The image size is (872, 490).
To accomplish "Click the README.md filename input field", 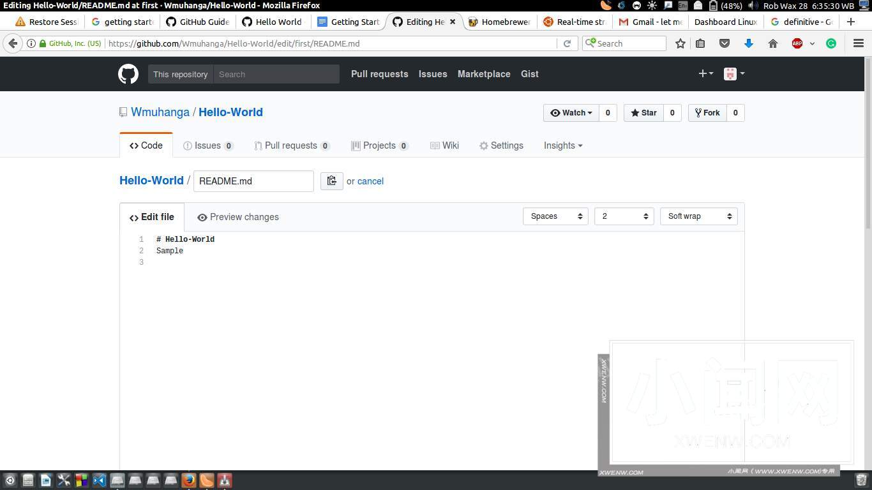I will pyautogui.click(x=253, y=181).
